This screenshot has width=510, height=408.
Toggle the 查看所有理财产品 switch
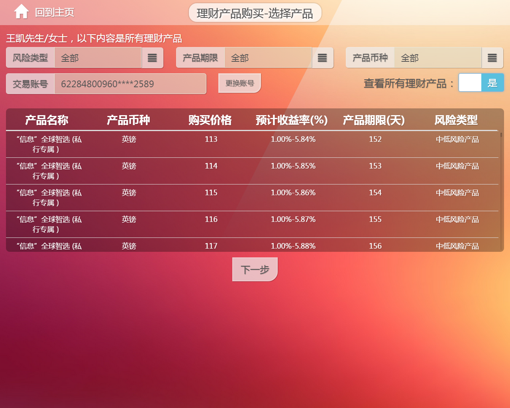click(481, 83)
